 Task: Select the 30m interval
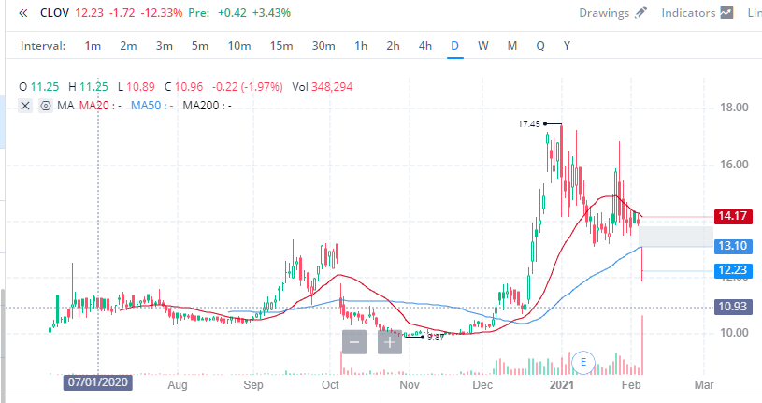[323, 46]
